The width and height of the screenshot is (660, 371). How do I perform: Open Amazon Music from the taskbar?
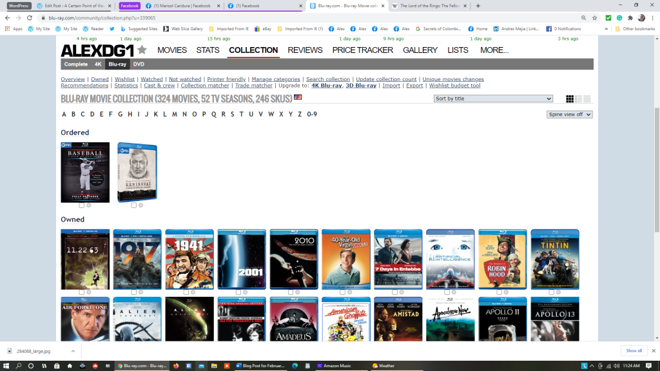[334, 366]
